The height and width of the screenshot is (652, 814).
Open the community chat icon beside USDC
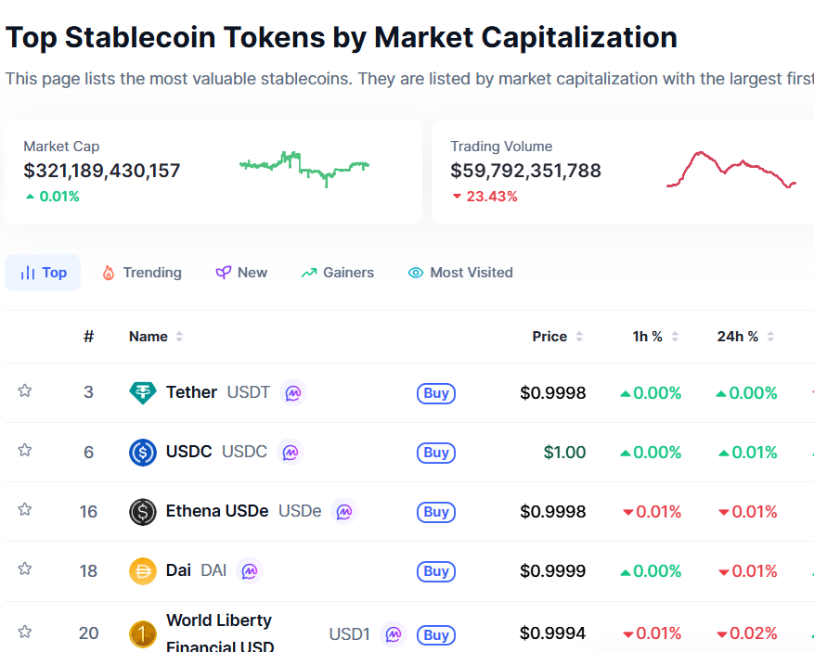[291, 453]
